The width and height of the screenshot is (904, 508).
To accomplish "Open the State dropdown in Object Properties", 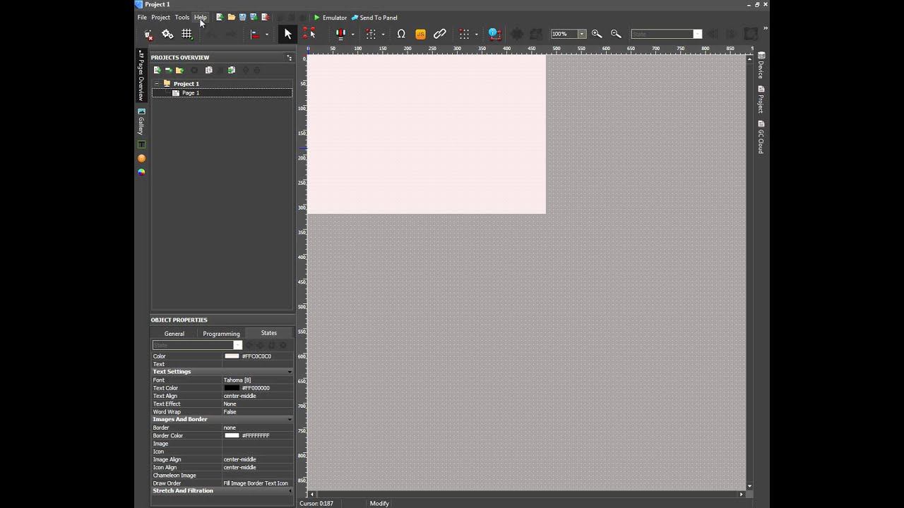I will click(238, 345).
